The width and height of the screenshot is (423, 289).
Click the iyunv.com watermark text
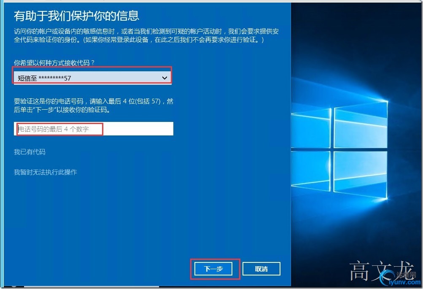[404, 283]
